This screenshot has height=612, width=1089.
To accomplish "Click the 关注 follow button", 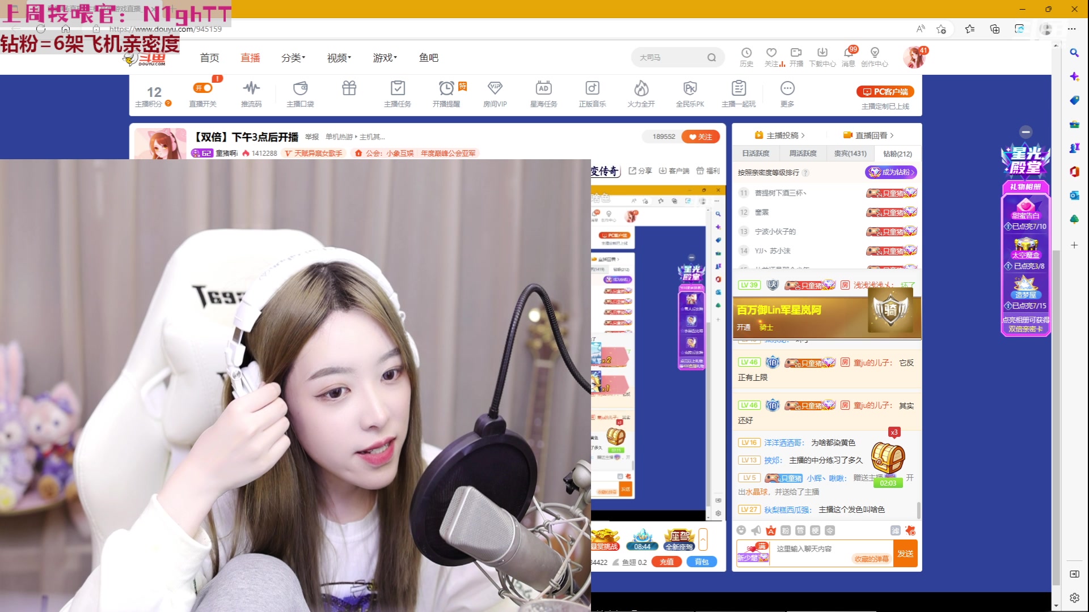I will click(700, 137).
